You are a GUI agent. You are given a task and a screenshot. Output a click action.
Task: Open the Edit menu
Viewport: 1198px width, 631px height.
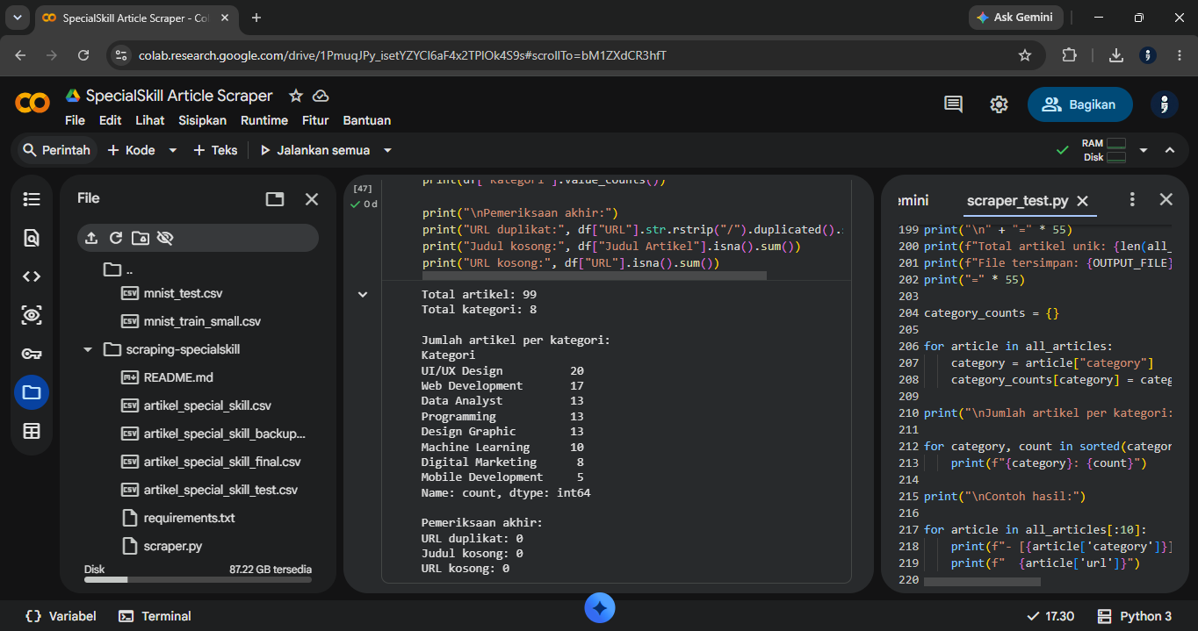111,120
